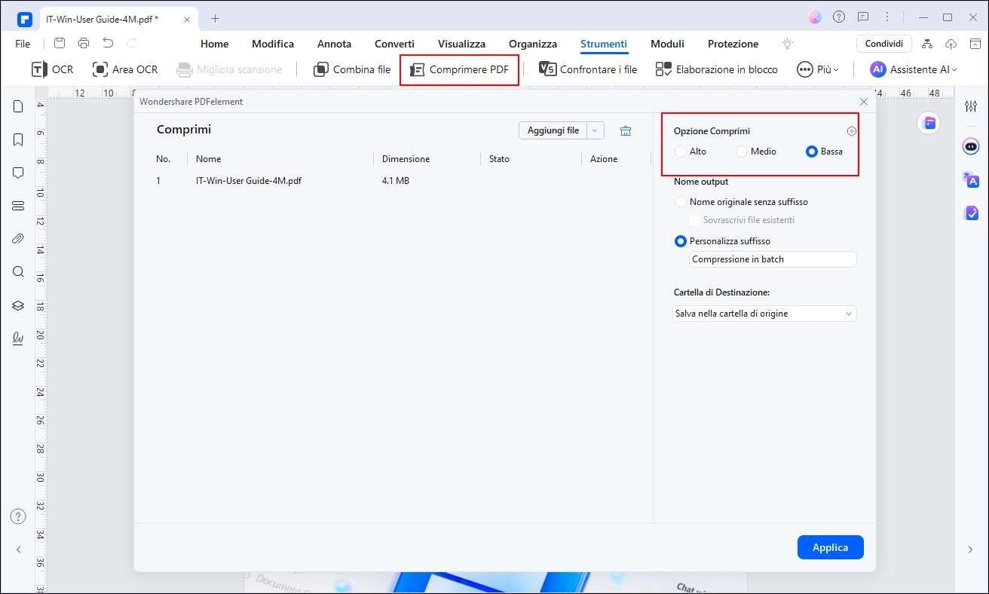Click the Dimensione column header
The height and width of the screenshot is (594, 989).
pos(406,159)
